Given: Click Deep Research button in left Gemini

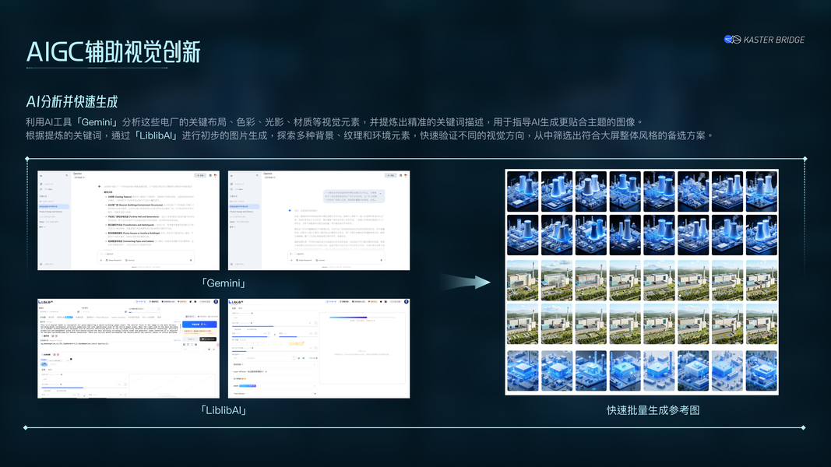Looking at the screenshot, I should point(114,260).
